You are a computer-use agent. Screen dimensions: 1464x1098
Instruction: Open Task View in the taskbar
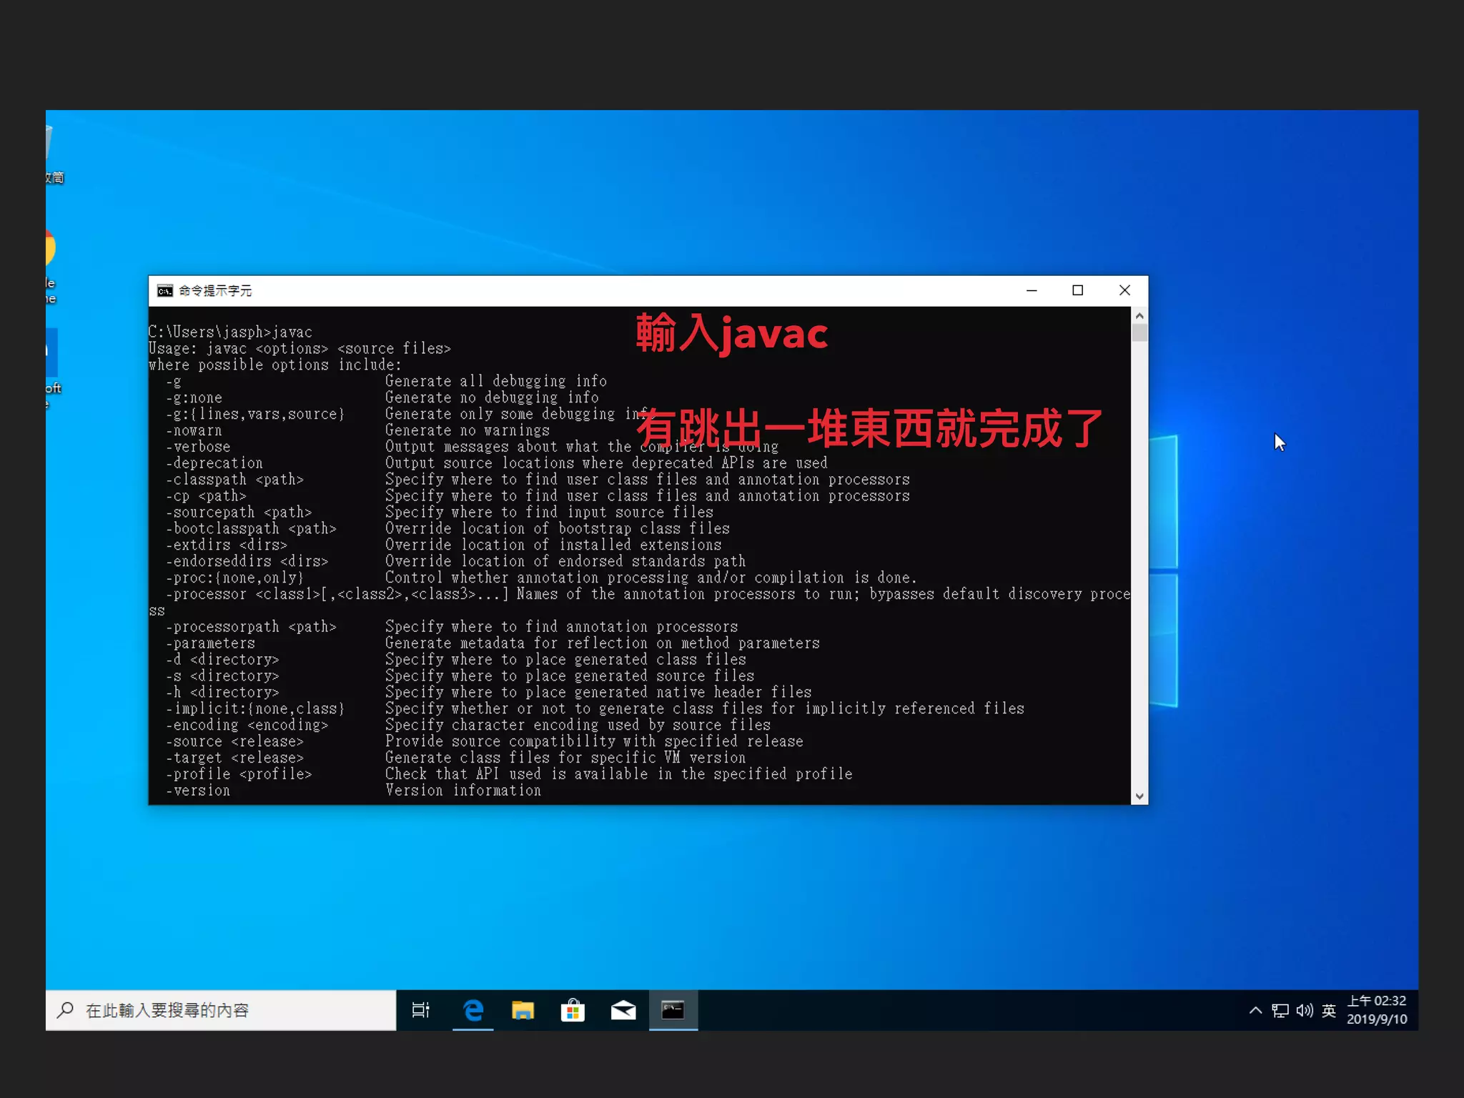click(421, 1010)
